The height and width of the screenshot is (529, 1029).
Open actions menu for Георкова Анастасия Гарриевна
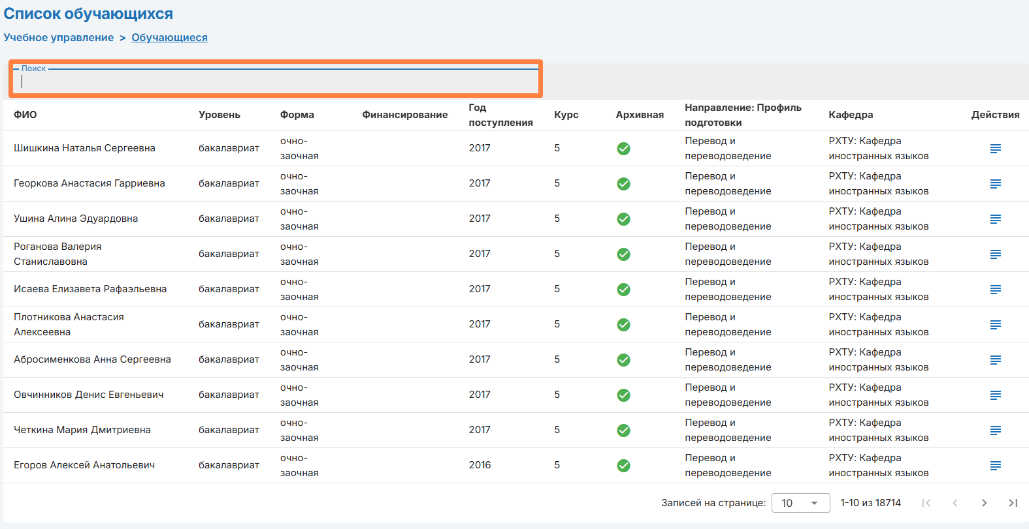click(x=995, y=184)
